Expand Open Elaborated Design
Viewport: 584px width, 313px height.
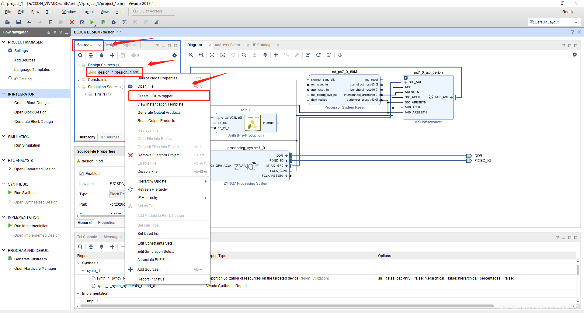point(10,169)
